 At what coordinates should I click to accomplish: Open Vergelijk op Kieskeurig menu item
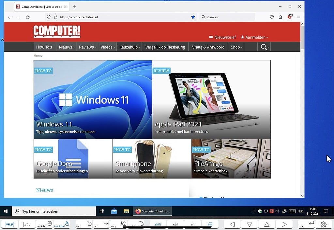click(x=165, y=47)
